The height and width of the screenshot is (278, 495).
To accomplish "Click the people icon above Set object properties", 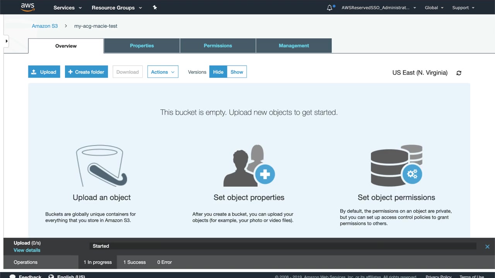I will pyautogui.click(x=249, y=166).
